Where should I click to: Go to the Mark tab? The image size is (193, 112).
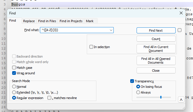(90, 21)
